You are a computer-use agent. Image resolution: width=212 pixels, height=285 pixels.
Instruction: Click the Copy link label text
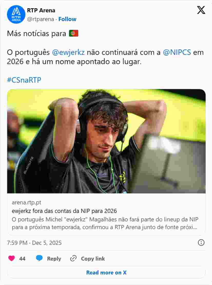tap(93, 259)
